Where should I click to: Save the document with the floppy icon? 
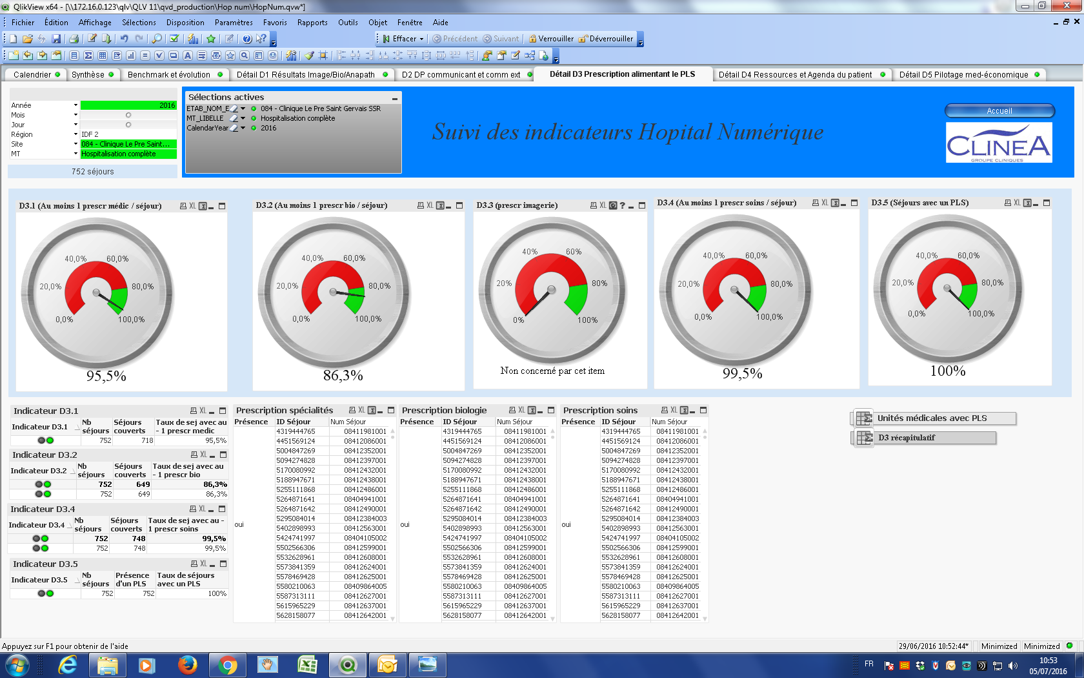point(56,39)
